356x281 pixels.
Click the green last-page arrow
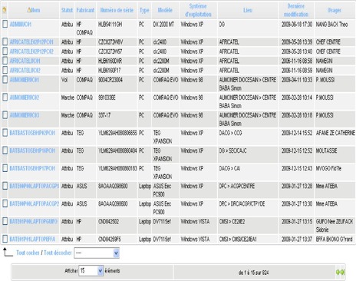342,273
